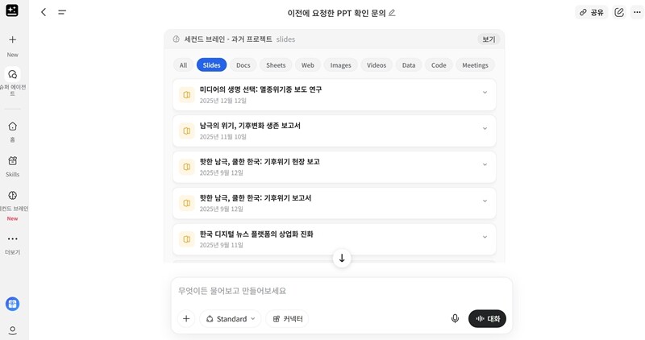
Task: Click the 커넥터 connector button
Action: [x=288, y=318]
